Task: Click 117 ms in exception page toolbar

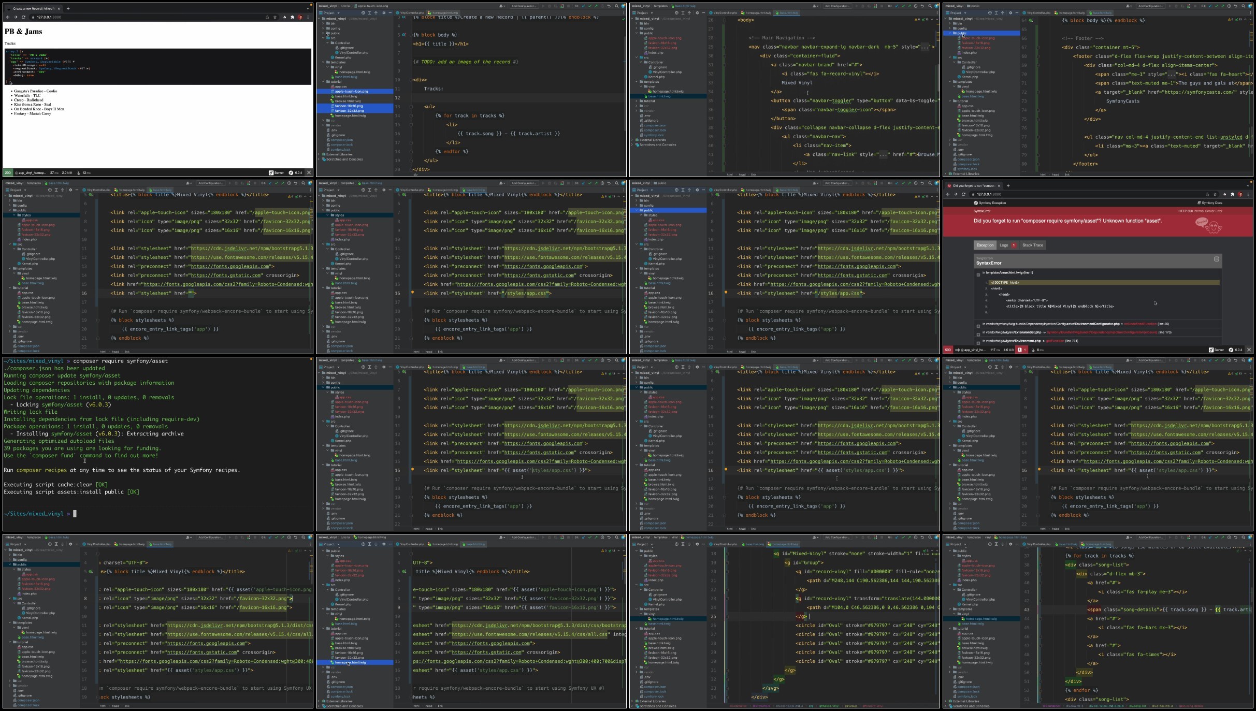Action: point(995,350)
